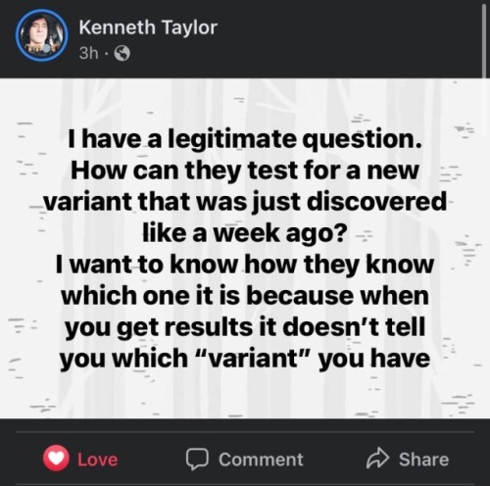Click the line 'I have a legitimate question.'

click(245, 141)
